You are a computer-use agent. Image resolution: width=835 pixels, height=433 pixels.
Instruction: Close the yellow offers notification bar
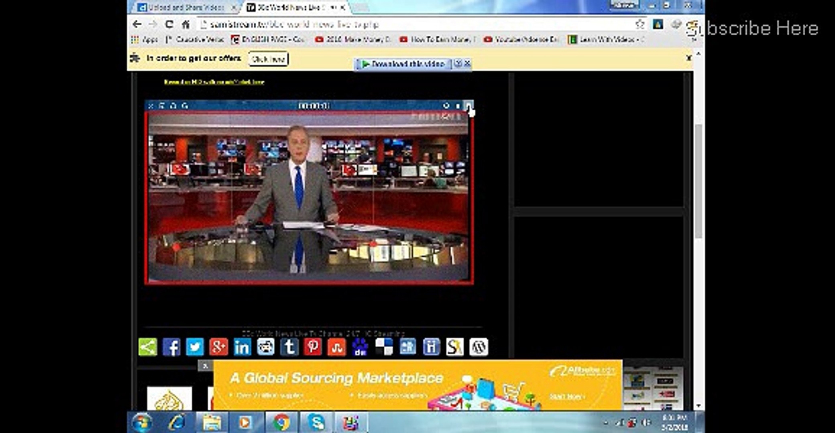coord(688,58)
